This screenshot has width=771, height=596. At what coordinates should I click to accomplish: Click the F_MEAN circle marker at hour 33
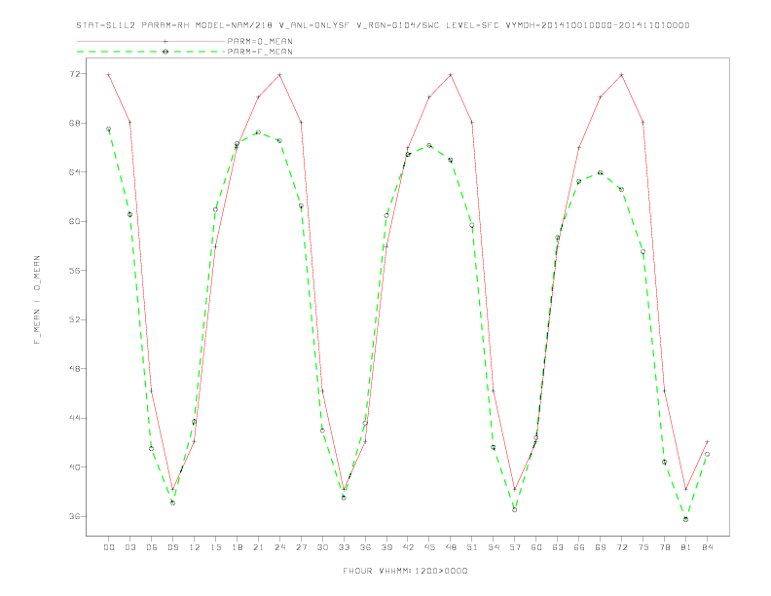(x=344, y=498)
